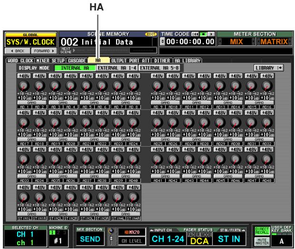The width and height of the screenshot is (295, 249).
Task: Gang the ST IN3L and ST IN3R pair
Action: click(x=94, y=214)
